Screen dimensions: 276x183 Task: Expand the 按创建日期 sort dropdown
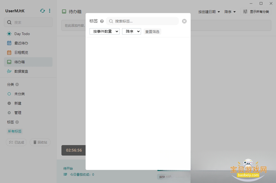coord(209,12)
